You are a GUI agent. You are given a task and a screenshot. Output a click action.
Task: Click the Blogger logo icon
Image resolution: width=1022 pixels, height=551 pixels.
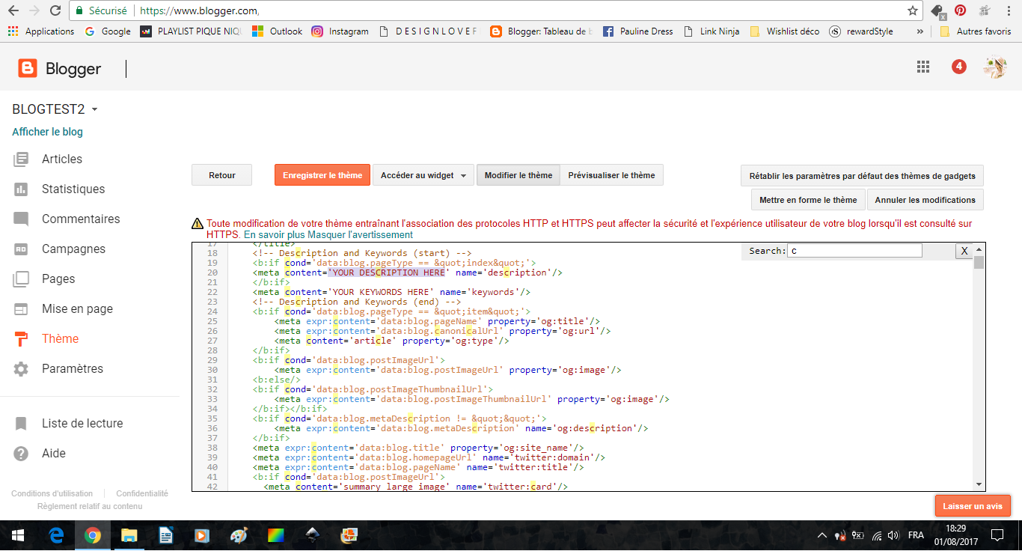28,69
